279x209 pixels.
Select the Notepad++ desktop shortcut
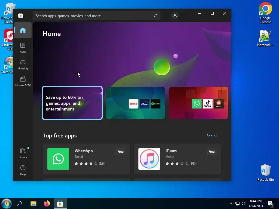(265, 38)
